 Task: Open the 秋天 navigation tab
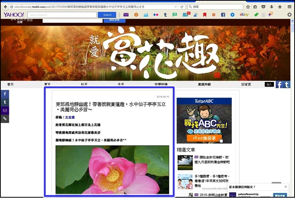tap(84, 85)
